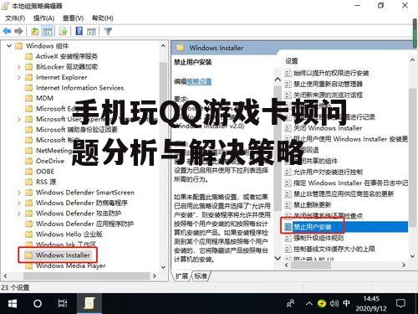Click the description pane scroll-down arrow
Screen dimensions: 418x314
coord(278,258)
